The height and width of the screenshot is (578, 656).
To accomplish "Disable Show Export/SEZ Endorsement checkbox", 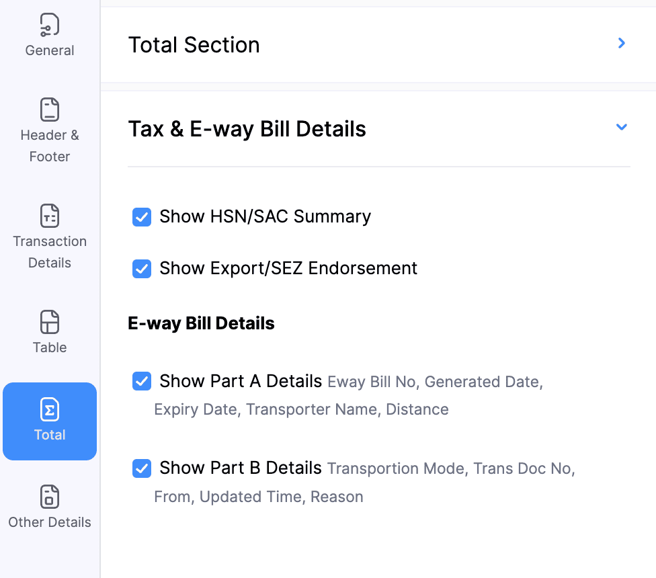I will pos(142,269).
